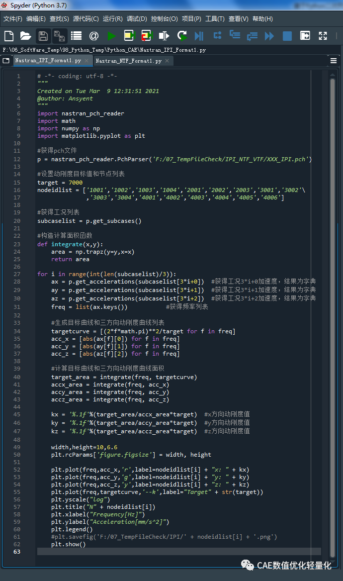
Task: Click the step return debug icon
Action: 252,36
